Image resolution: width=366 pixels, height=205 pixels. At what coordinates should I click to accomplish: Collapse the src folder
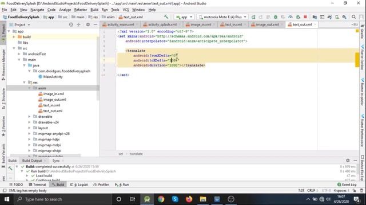[14, 48]
